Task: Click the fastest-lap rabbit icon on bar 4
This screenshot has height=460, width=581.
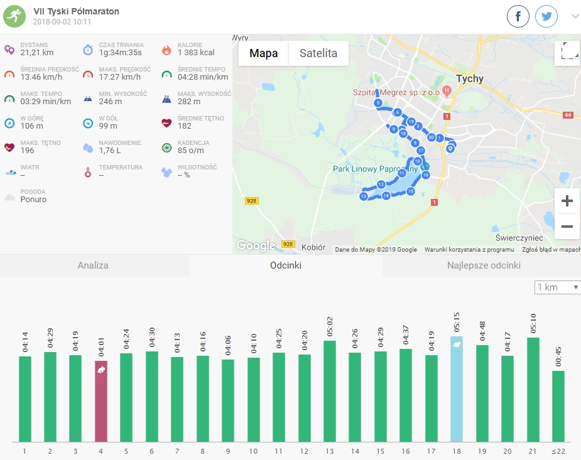Action: (101, 370)
